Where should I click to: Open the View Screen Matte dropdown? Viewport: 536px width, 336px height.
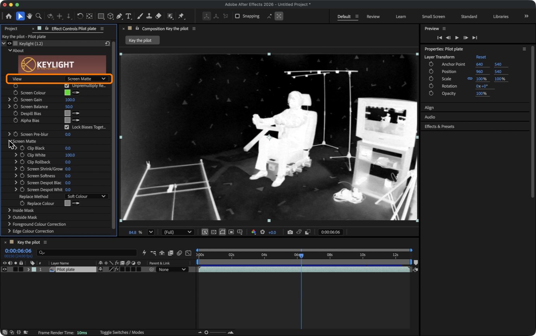pyautogui.click(x=86, y=79)
